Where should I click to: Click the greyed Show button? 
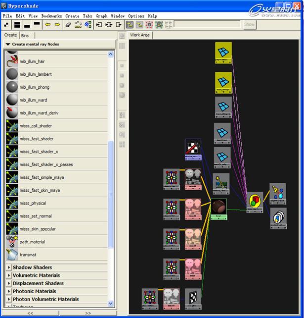pyautogui.click(x=249, y=25)
